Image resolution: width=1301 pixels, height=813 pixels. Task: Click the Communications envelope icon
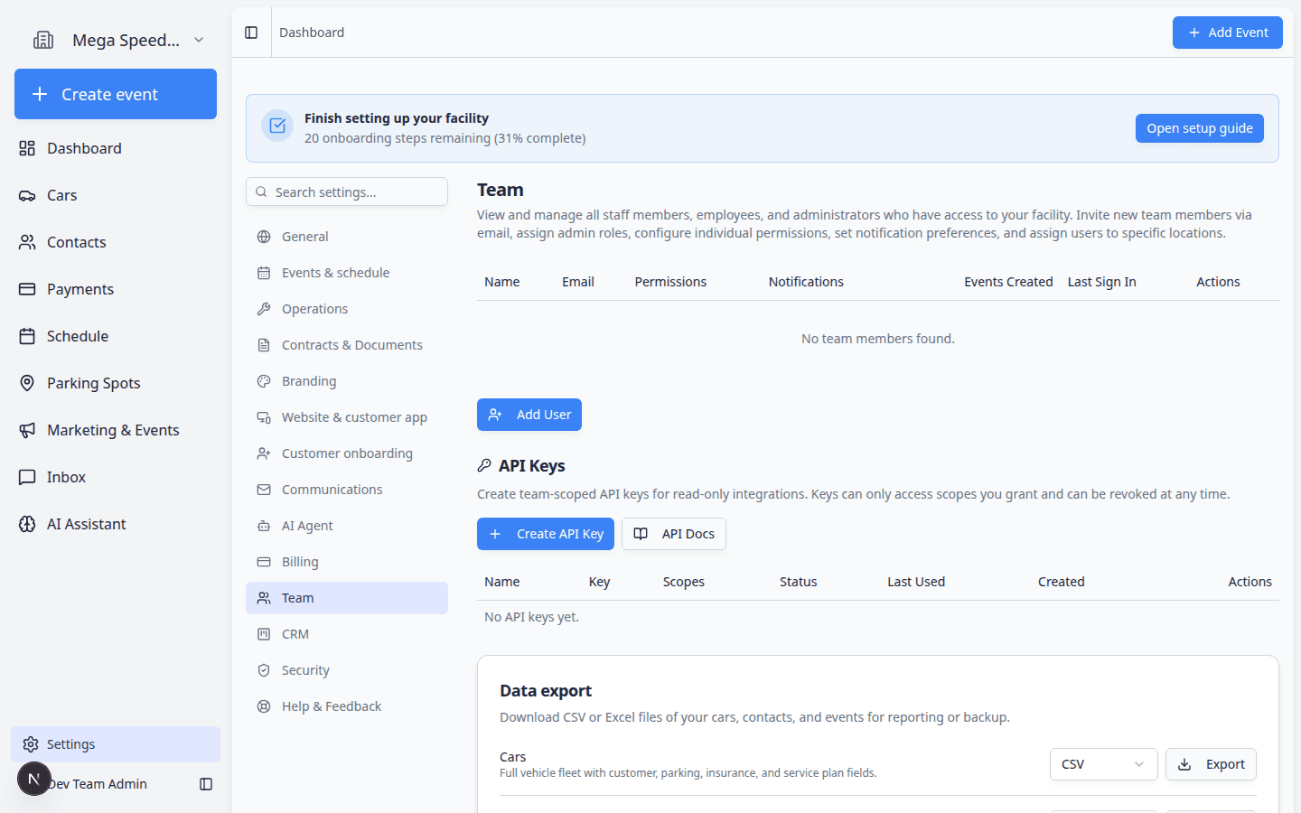[x=264, y=490]
